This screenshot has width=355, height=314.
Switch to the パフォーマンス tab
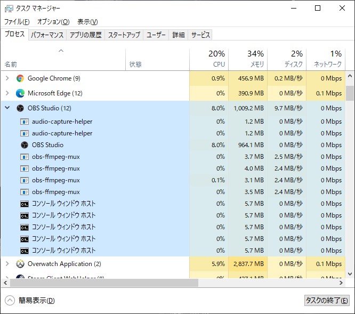[x=47, y=35]
